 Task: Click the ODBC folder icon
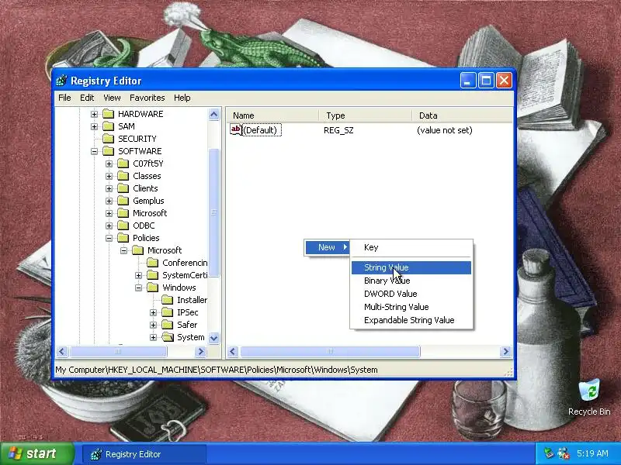(123, 226)
